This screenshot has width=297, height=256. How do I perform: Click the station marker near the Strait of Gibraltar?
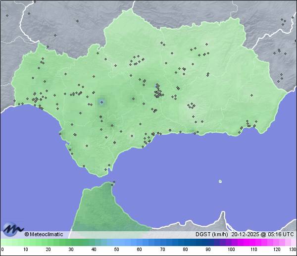[114, 183]
